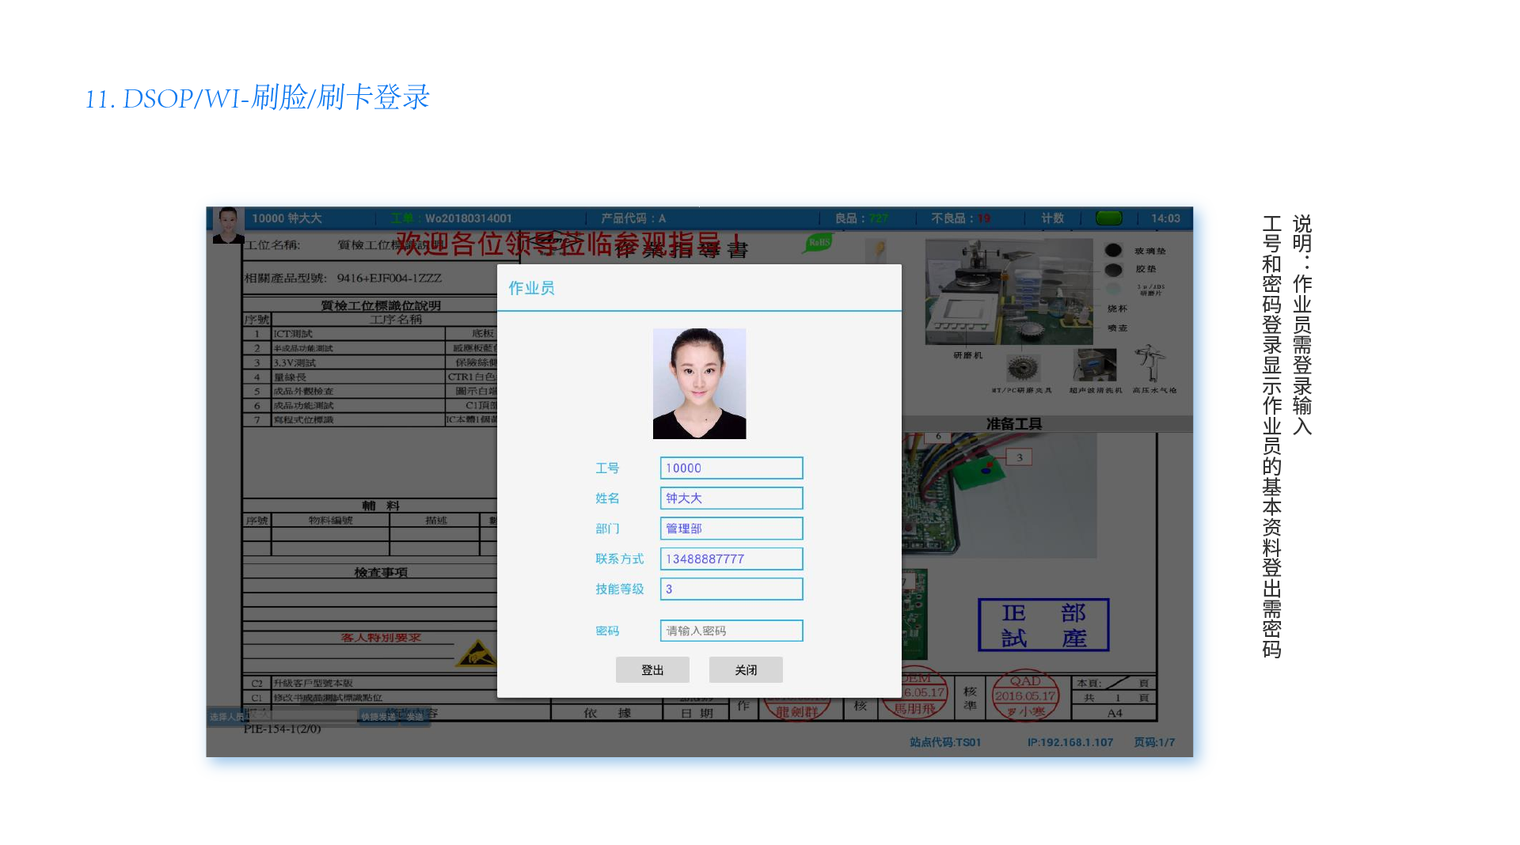The height and width of the screenshot is (845, 1520).
Task: Click the MT/PC grinding fixture image
Action: click(1022, 368)
